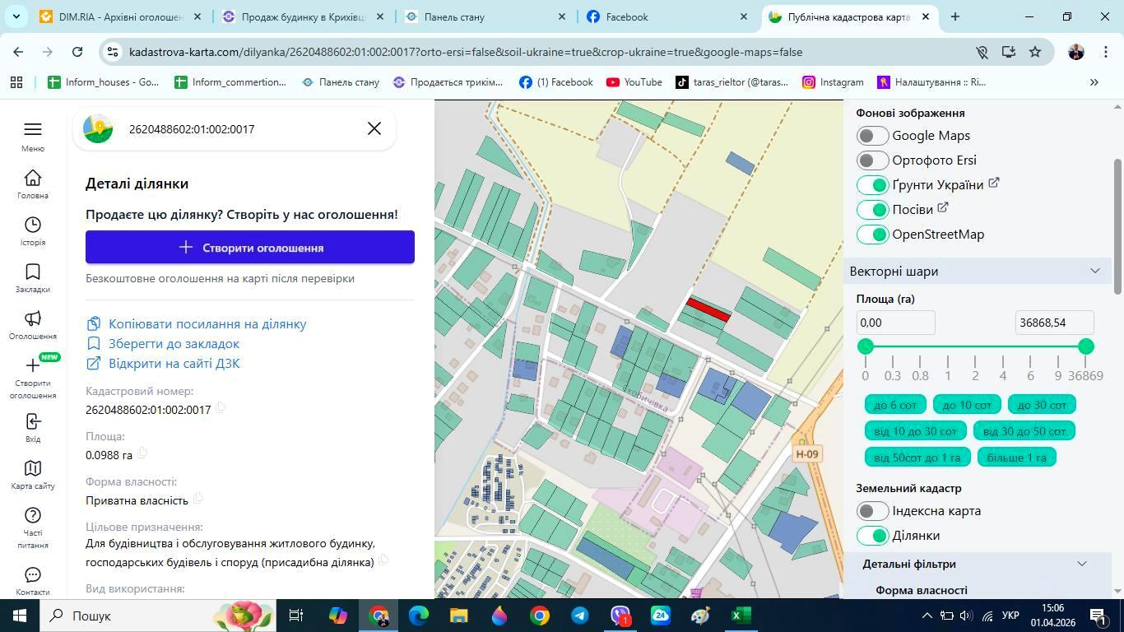Copy the land purpose text

point(383,560)
